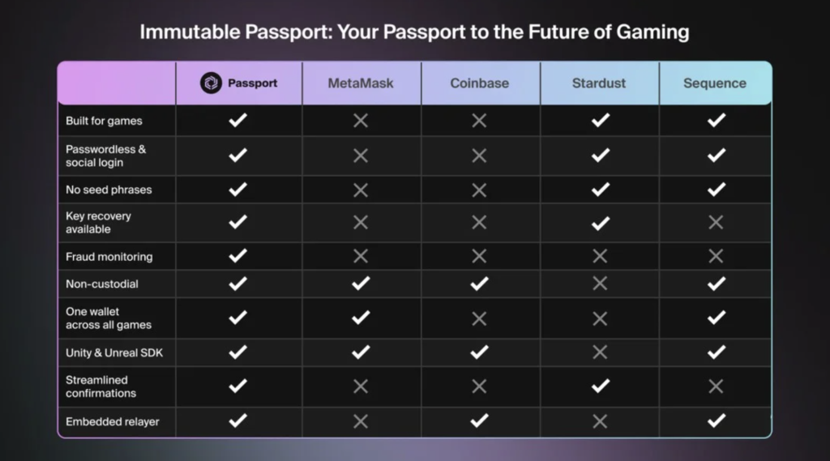Click the Coinbase checkmark for Embedded relayer
The image size is (830, 461).
[x=479, y=420]
